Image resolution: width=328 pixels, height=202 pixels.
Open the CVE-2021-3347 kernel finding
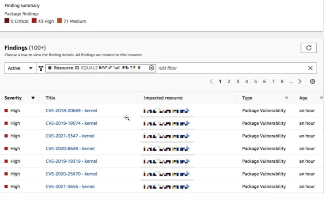[70, 136]
